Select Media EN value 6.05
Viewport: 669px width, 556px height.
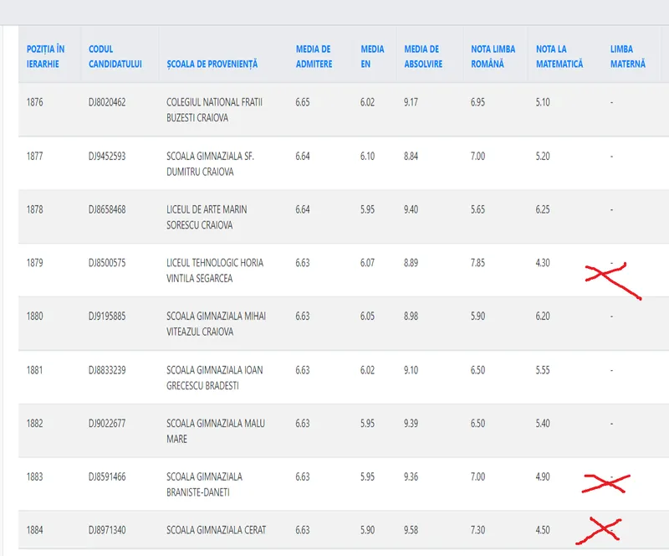pos(367,317)
